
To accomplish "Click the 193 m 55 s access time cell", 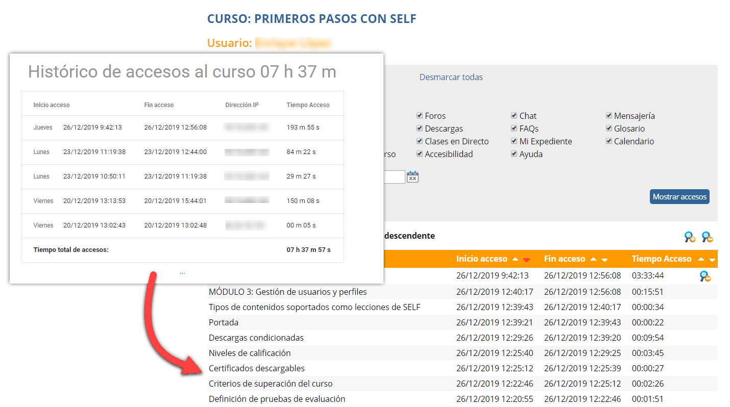I will [x=303, y=128].
